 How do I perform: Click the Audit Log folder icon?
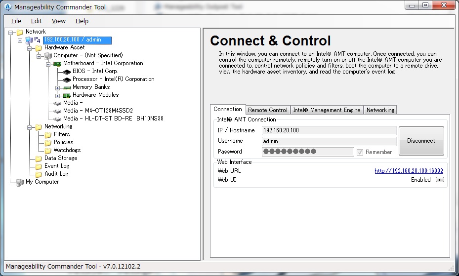click(x=39, y=174)
